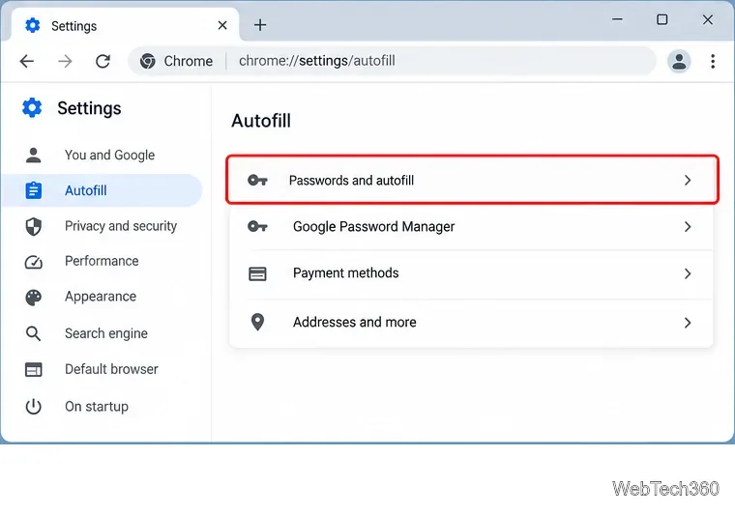Open Addresses and more
This screenshot has width=735, height=514.
471,323
